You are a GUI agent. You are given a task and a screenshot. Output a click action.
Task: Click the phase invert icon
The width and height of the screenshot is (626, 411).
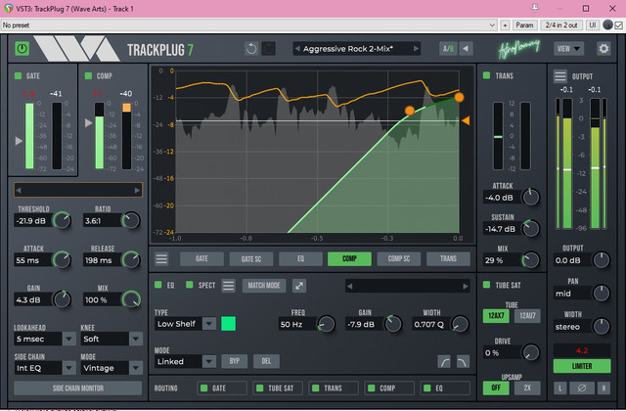[582, 388]
